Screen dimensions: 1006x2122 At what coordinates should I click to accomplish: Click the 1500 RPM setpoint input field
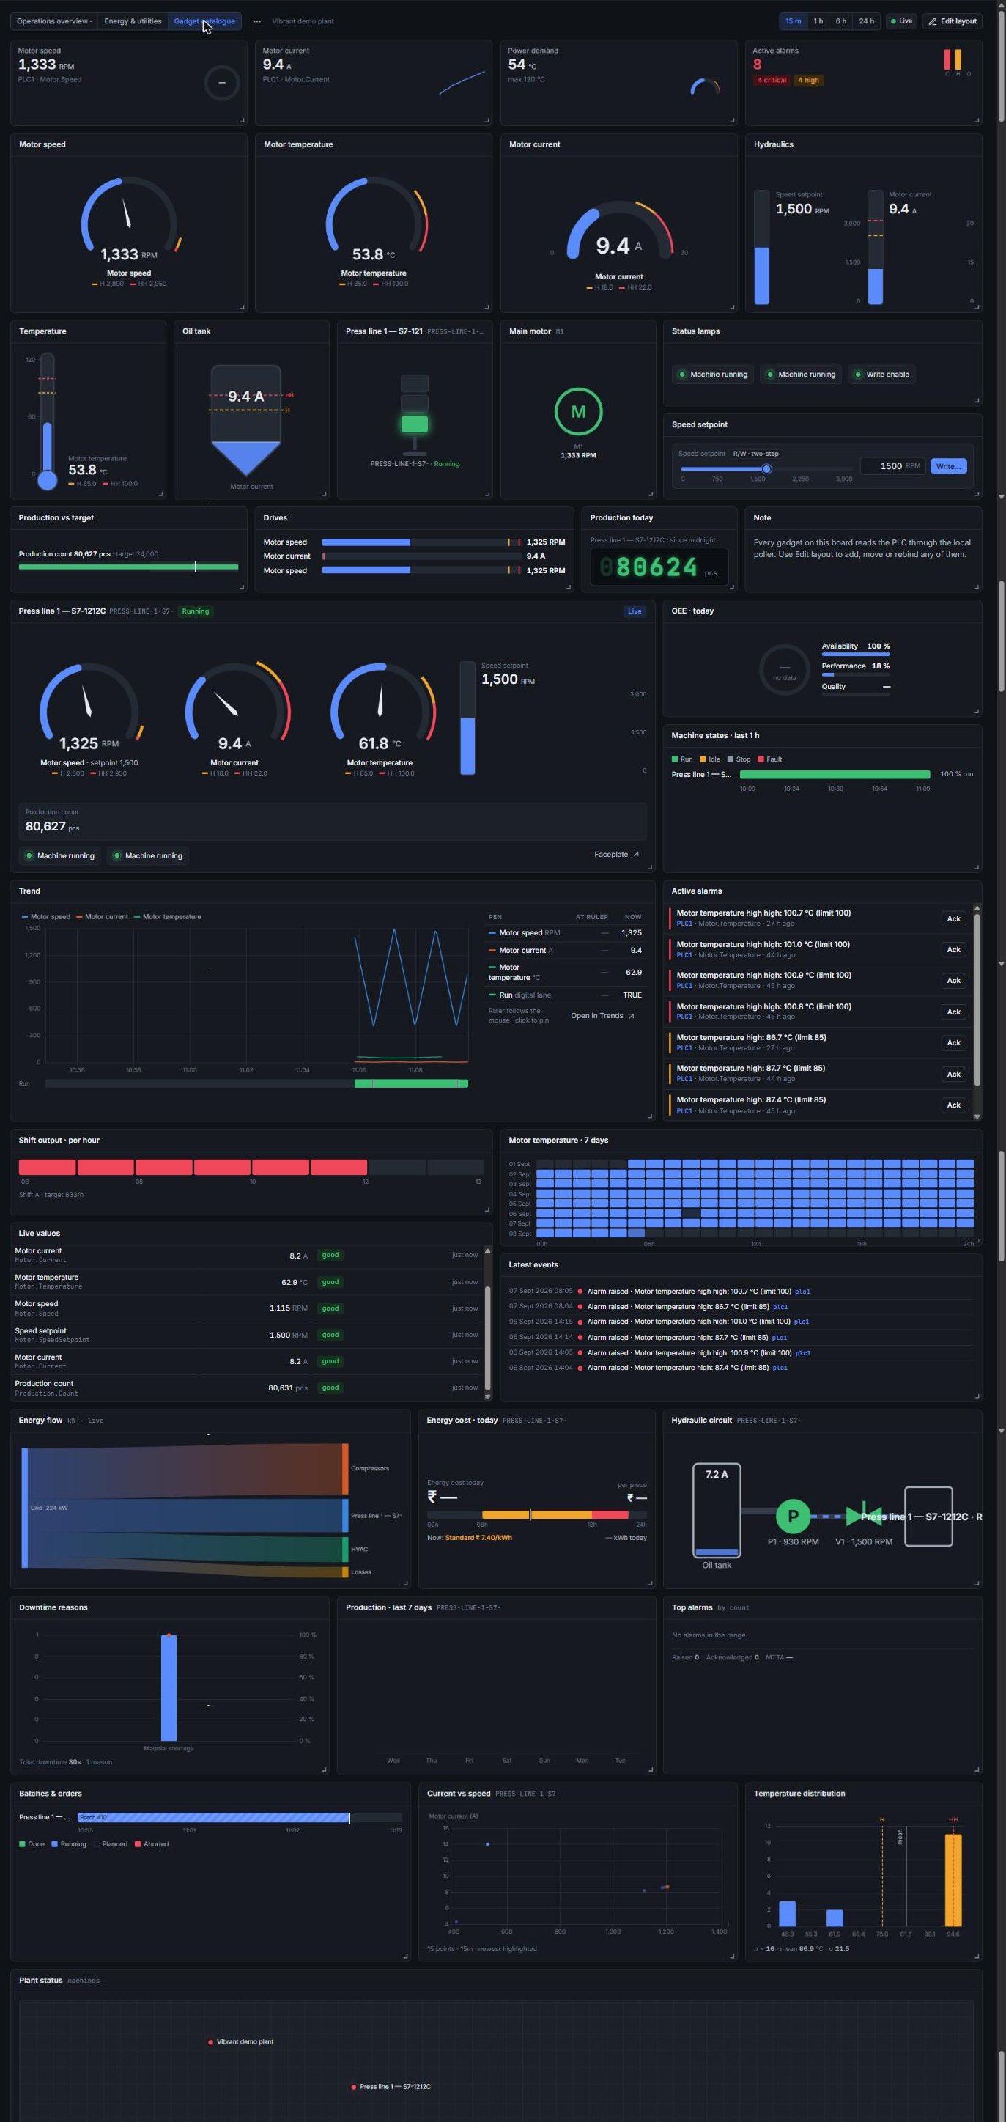tap(892, 466)
